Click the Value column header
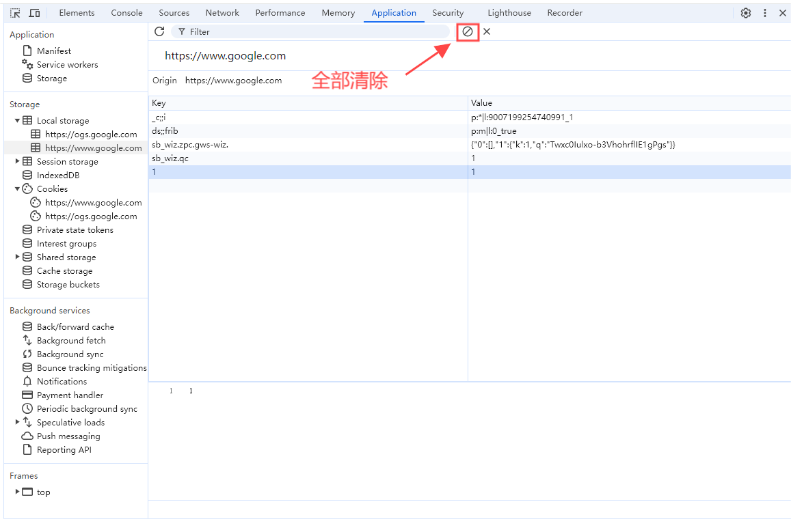Image resolution: width=791 pixels, height=519 pixels. 629,103
